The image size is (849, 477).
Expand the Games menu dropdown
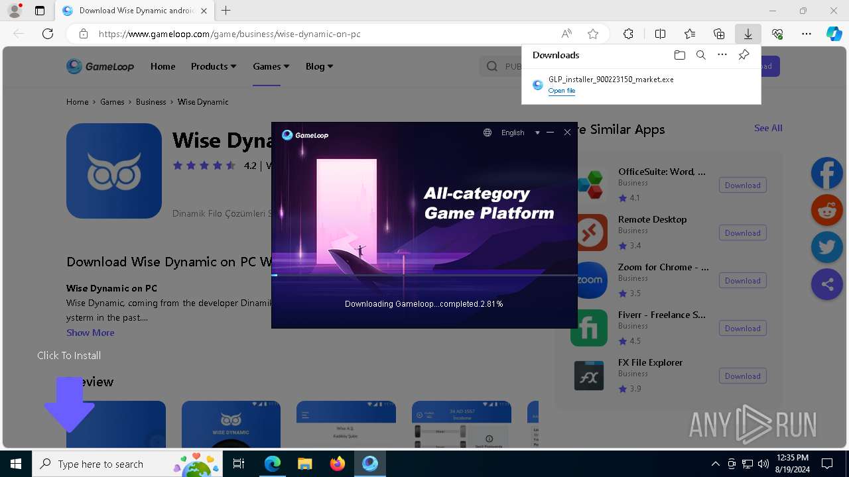click(271, 66)
